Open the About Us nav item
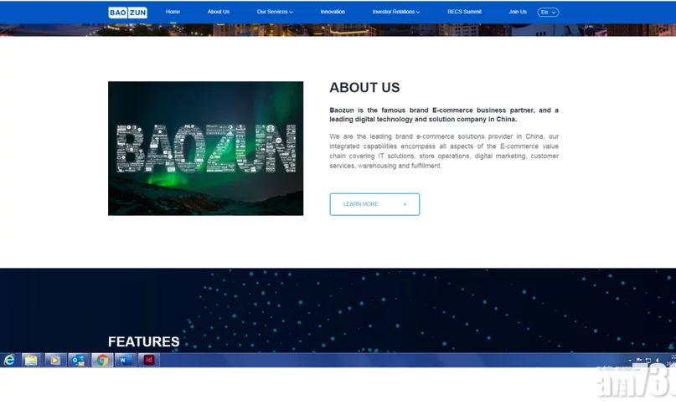The width and height of the screenshot is (676, 405). click(219, 12)
